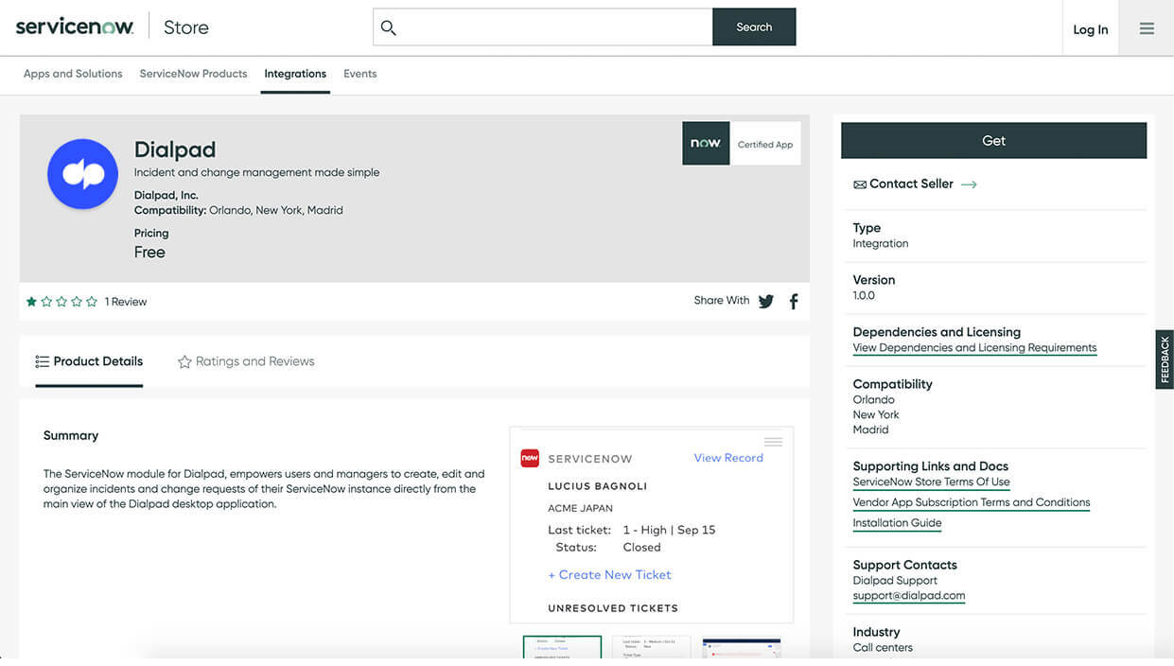The image size is (1174, 666).
Task: Click the preview card's menu lines icon
Action: click(773, 442)
